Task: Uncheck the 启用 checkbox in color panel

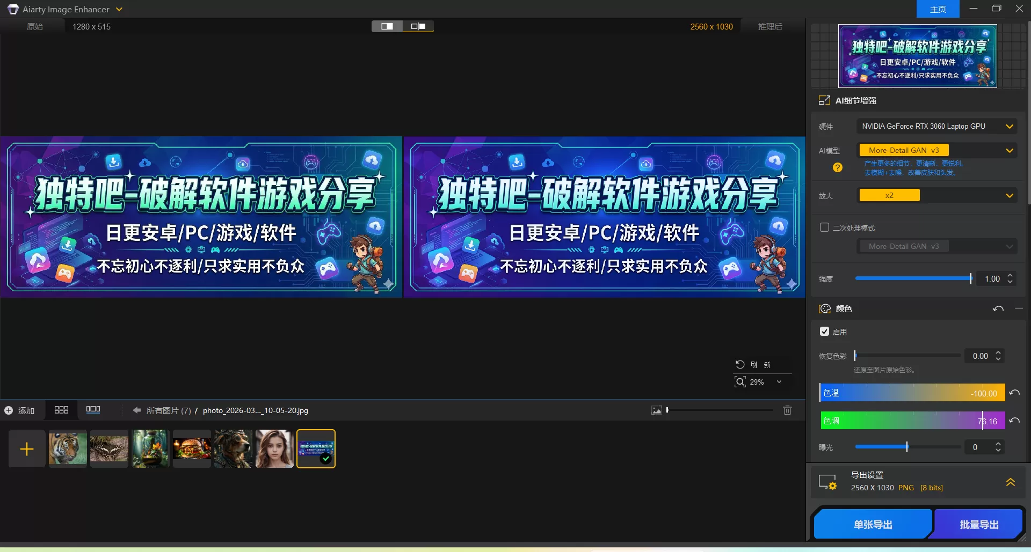Action: [825, 332]
